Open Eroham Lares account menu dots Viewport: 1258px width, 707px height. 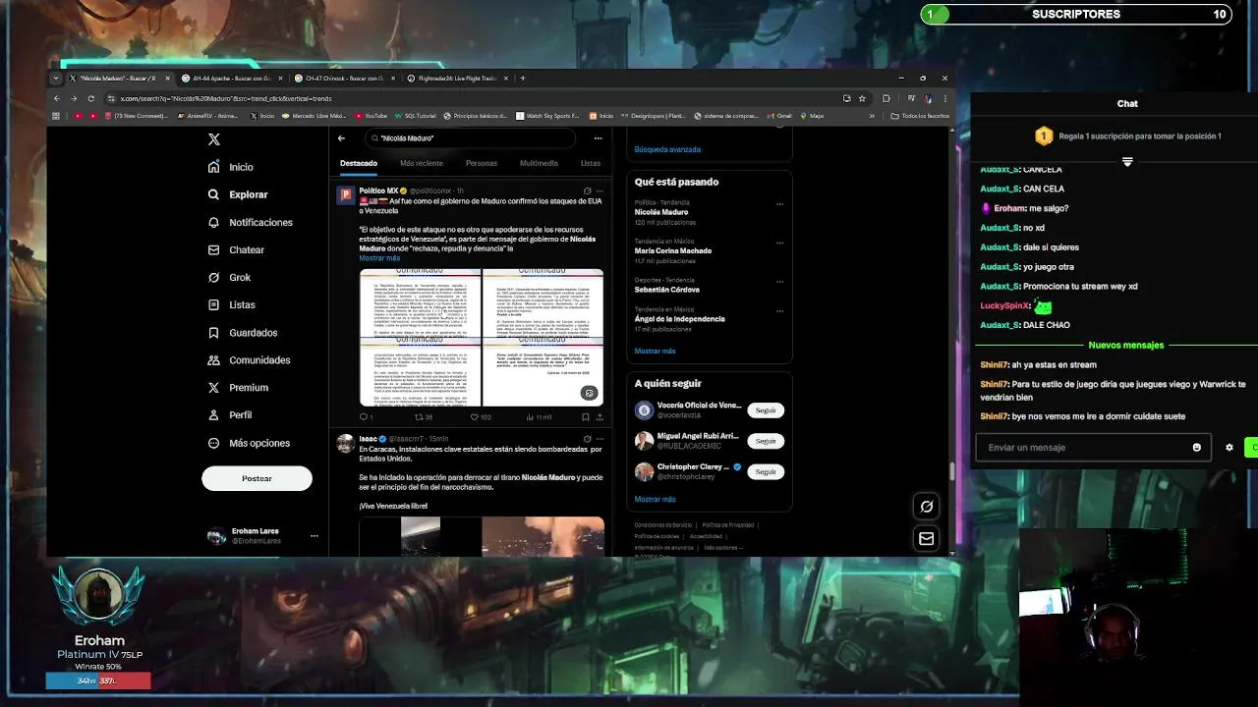point(314,536)
